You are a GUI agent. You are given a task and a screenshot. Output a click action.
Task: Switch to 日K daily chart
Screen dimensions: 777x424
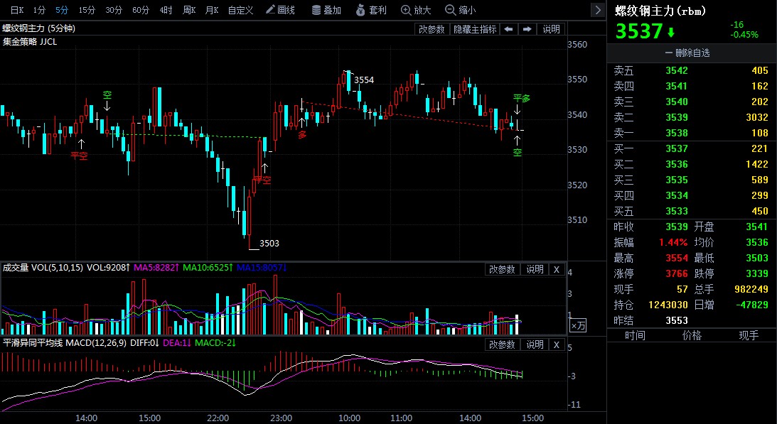tap(16, 10)
